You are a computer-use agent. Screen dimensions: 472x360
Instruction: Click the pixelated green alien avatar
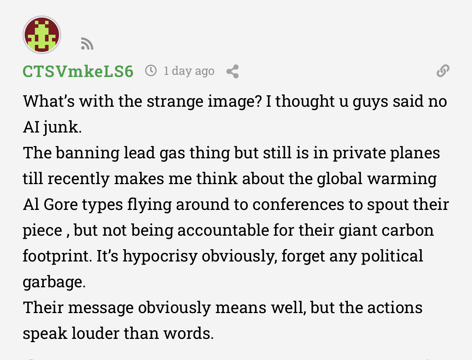click(42, 35)
